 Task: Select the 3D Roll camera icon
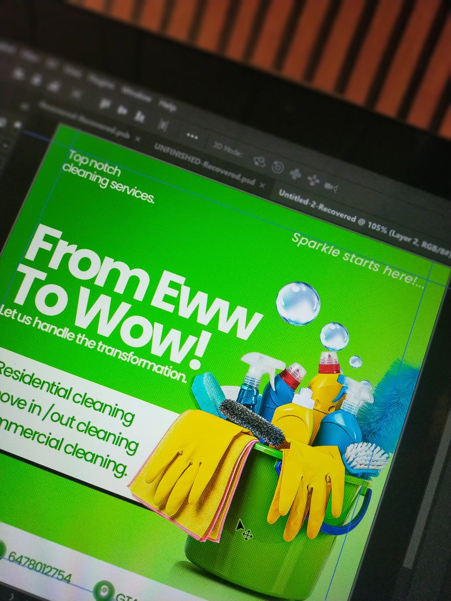[x=278, y=167]
